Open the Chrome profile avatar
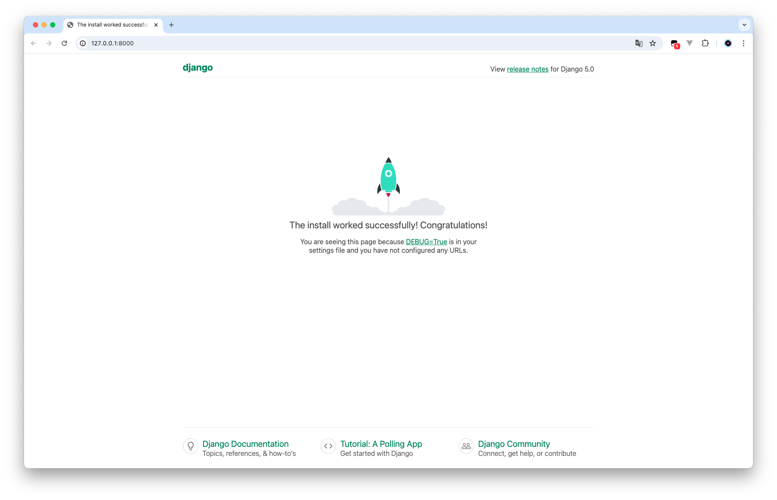Viewport: 777px width, 500px height. click(728, 43)
